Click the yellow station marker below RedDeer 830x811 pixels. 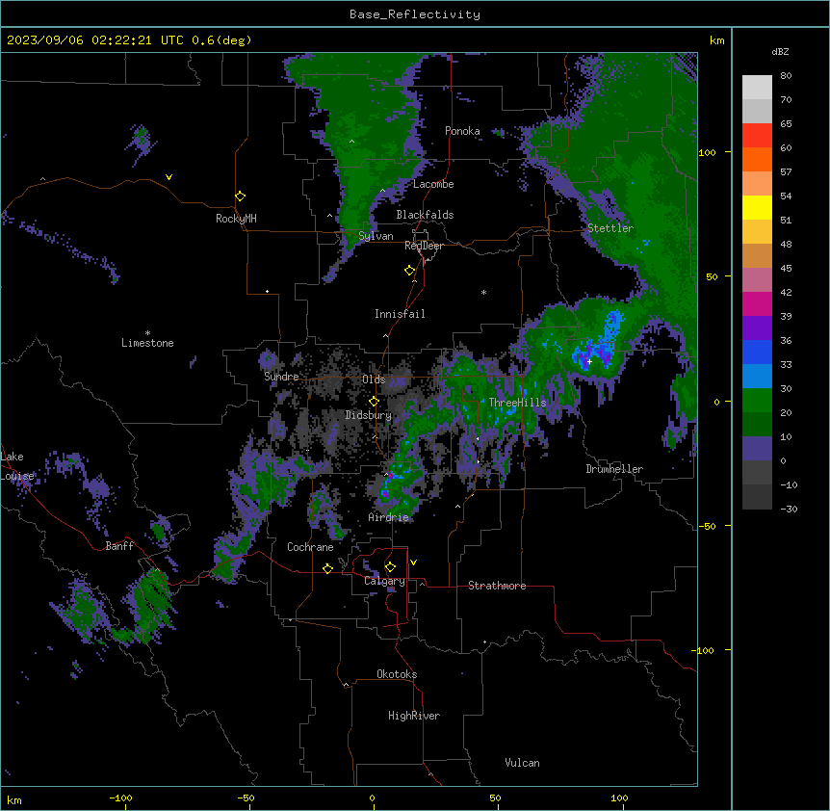tap(410, 271)
